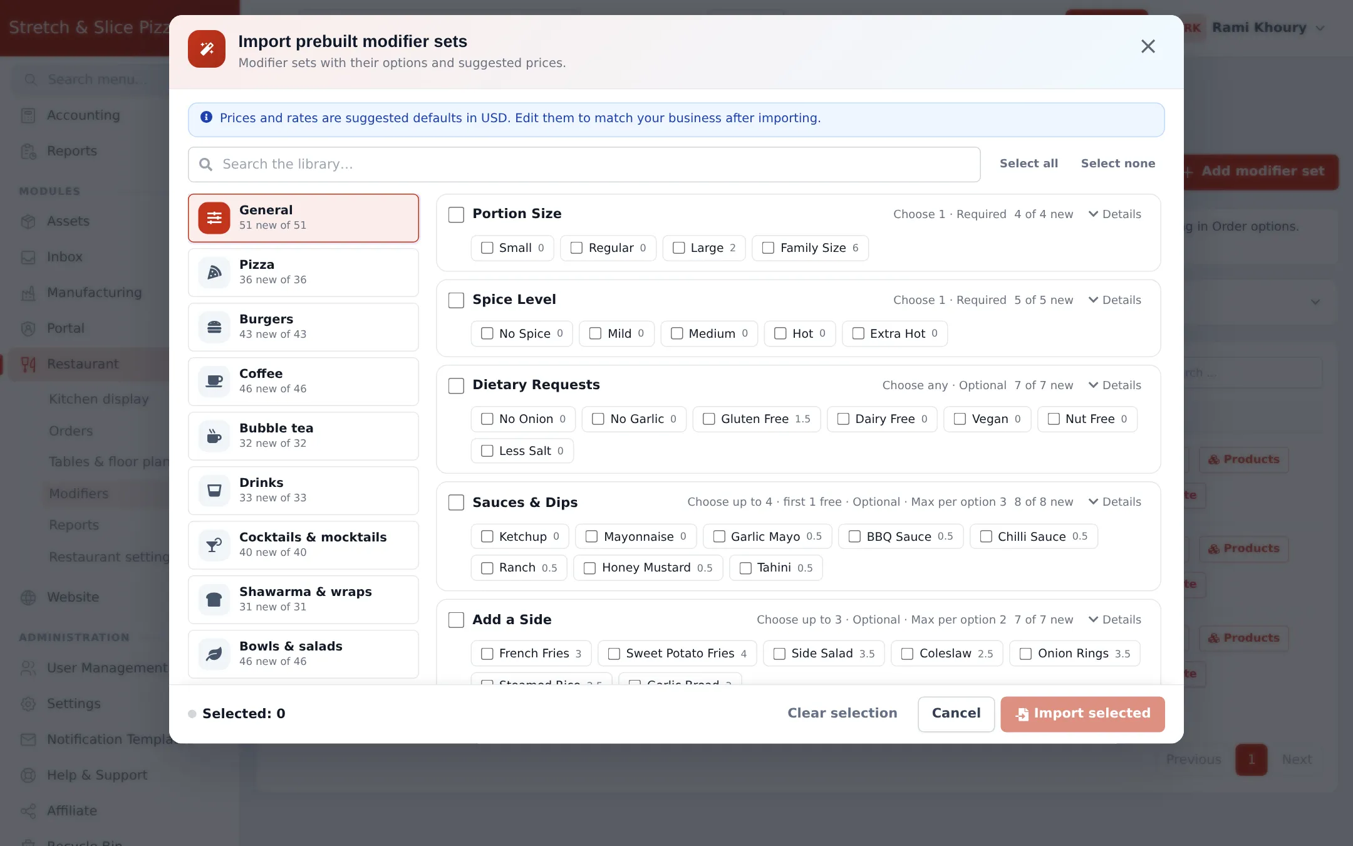Check the Spice Level modifier set checkbox
This screenshot has height=846, width=1353.
pos(456,300)
